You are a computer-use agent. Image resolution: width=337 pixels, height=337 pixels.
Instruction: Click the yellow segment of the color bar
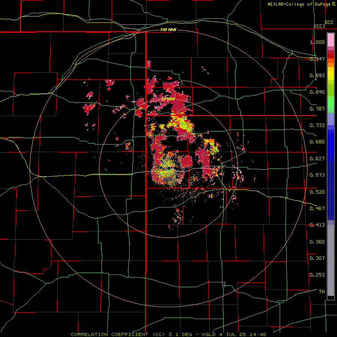pyautogui.click(x=331, y=74)
